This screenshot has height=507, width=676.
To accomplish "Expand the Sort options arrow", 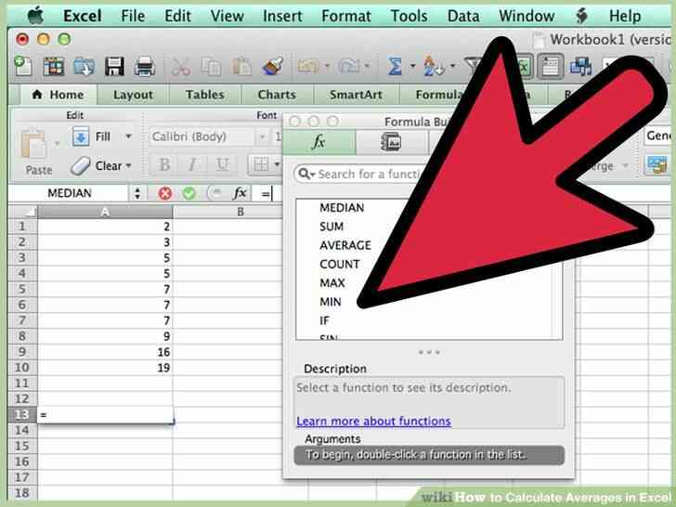I will [x=453, y=66].
